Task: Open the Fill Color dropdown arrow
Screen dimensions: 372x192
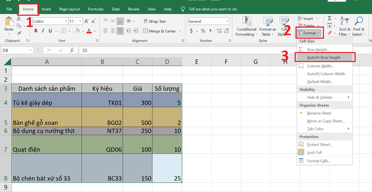Action: (83, 31)
